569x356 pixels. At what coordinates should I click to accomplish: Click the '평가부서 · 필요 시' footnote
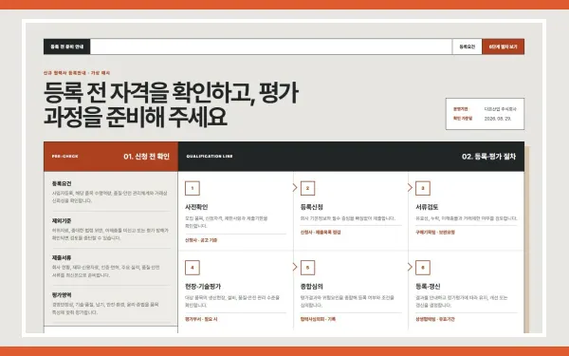pos(201,319)
